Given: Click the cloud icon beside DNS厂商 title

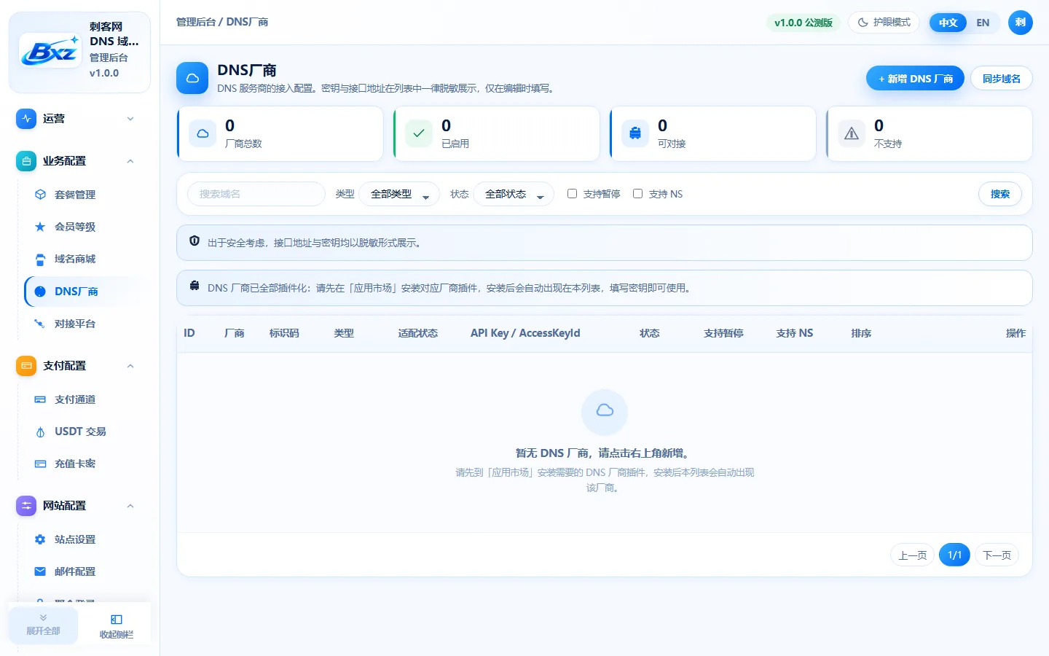Looking at the screenshot, I should [192, 78].
